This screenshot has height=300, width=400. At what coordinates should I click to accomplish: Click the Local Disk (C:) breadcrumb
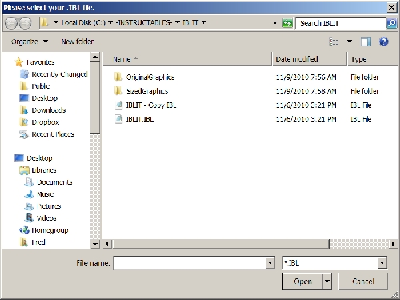[83, 22]
